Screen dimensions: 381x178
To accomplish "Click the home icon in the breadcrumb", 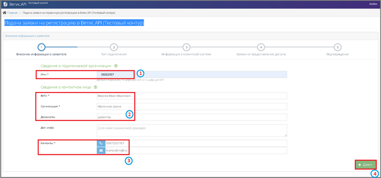I will [x=4, y=13].
